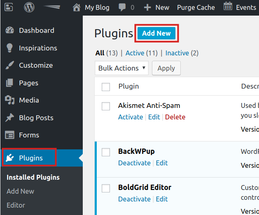Filter plugins by Active
The image size is (259, 215).
(135, 53)
